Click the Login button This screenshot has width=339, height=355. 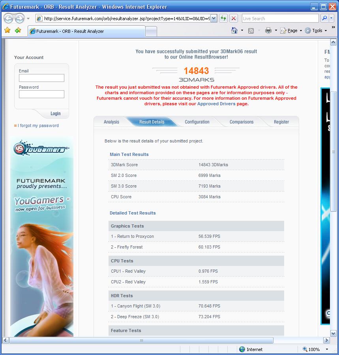pos(56,114)
